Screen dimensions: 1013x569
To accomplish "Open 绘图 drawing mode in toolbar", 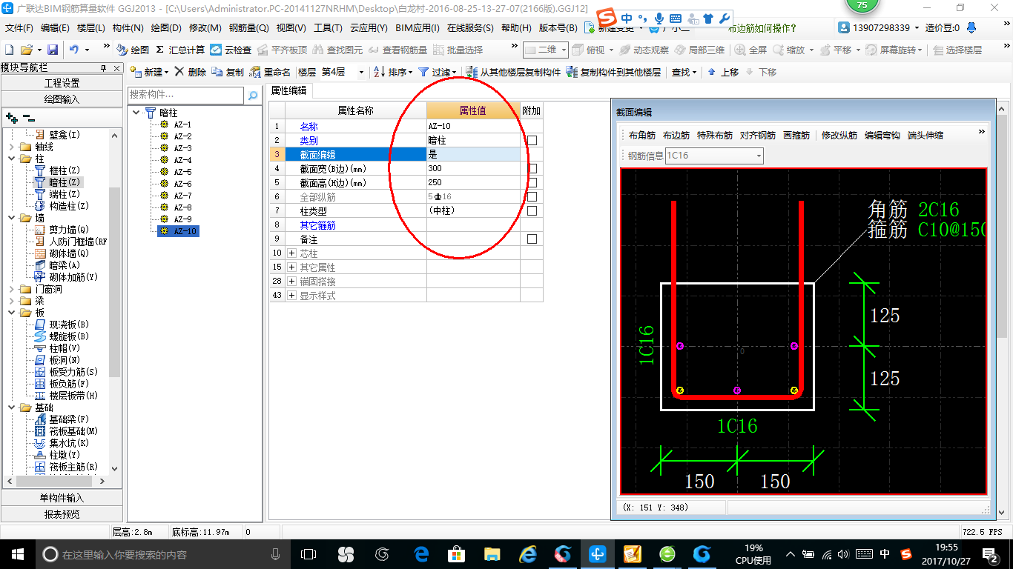I will (133, 50).
